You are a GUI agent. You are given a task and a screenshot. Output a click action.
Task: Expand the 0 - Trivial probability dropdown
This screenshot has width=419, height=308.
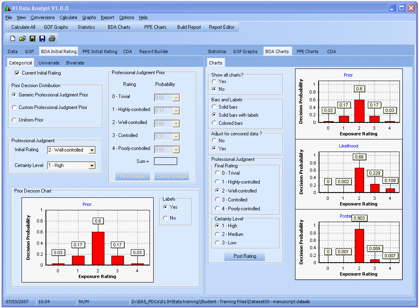tap(176, 98)
